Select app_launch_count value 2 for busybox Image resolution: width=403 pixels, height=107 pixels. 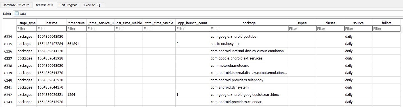(x=193, y=44)
